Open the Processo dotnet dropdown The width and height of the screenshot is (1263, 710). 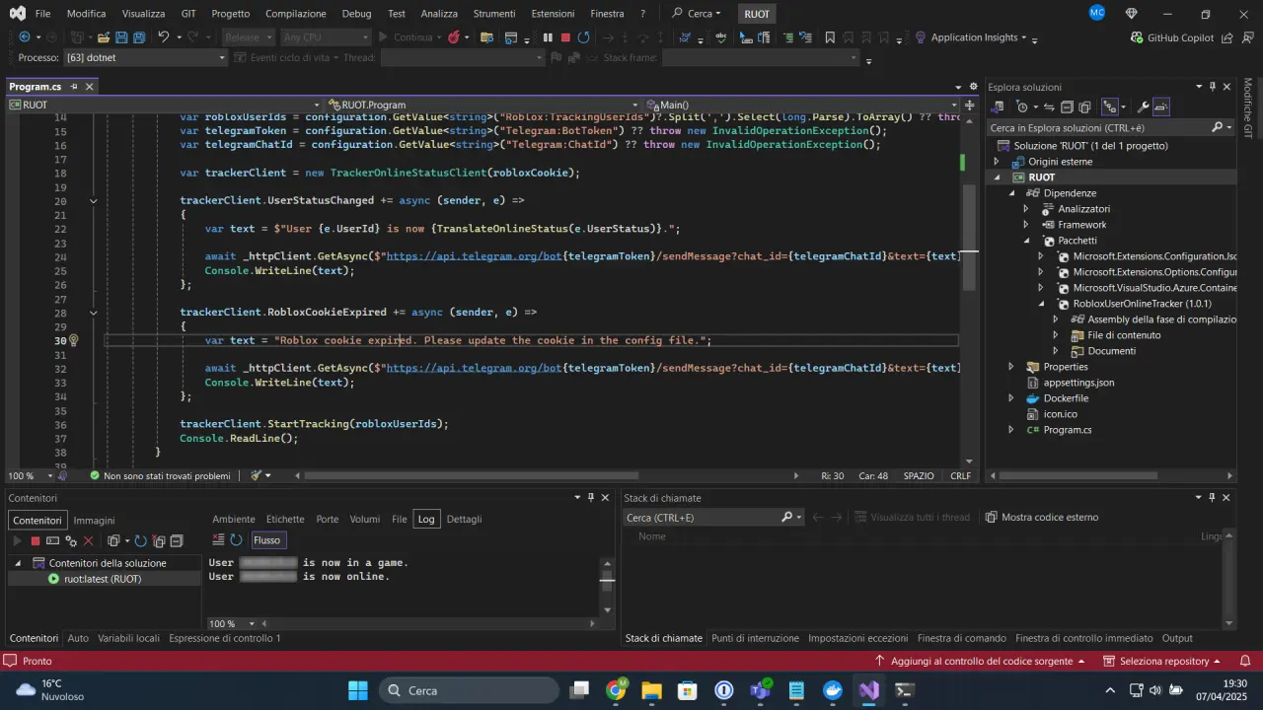point(146,57)
